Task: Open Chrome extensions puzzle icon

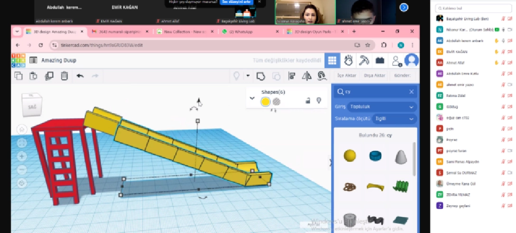Action: [x=384, y=45]
